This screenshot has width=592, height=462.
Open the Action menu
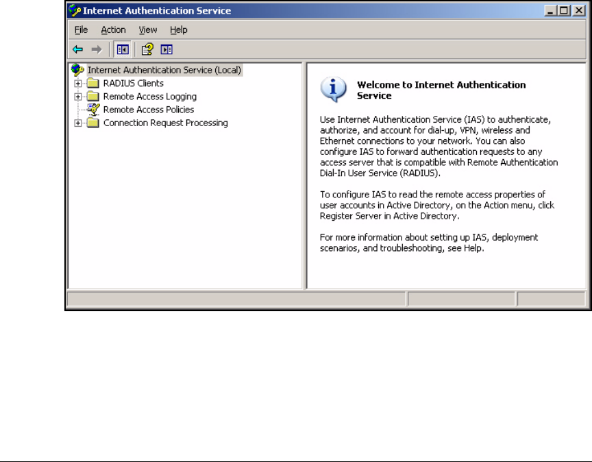tap(113, 30)
